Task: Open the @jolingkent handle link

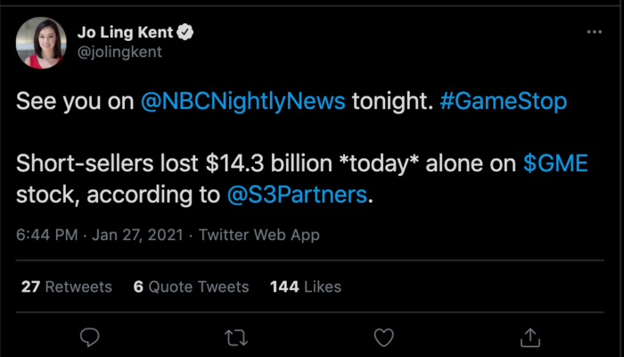Action: pyautogui.click(x=118, y=52)
